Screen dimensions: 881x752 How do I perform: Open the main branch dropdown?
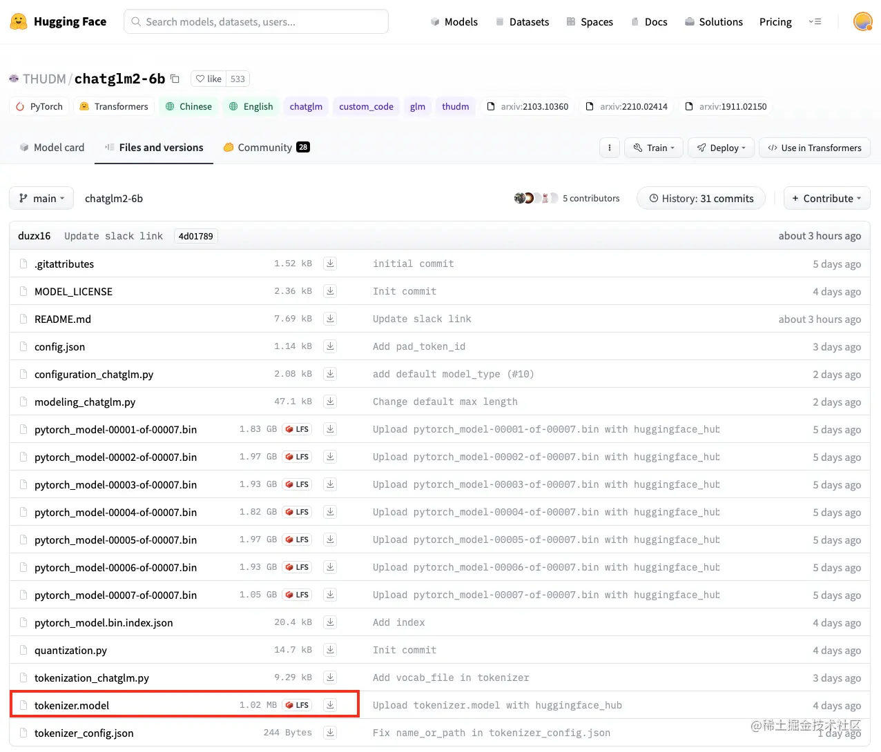(41, 198)
